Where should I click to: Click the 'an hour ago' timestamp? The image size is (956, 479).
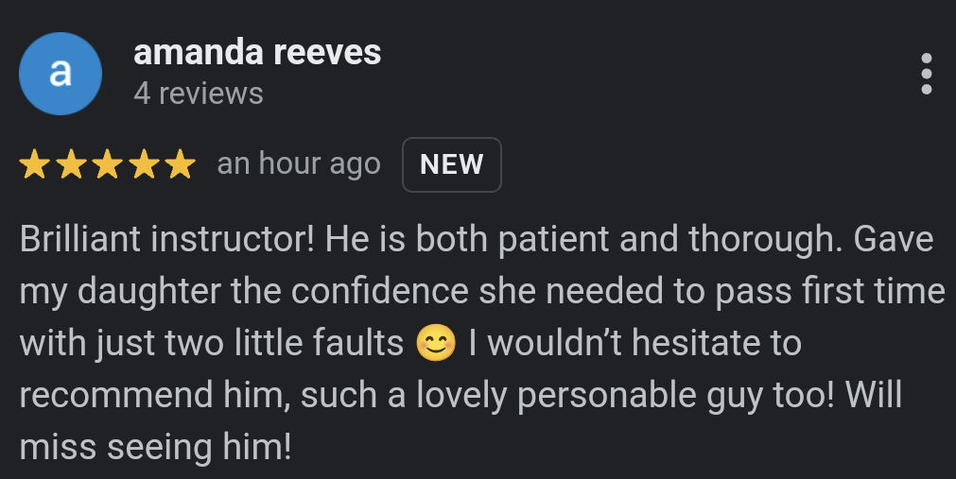pyautogui.click(x=299, y=164)
